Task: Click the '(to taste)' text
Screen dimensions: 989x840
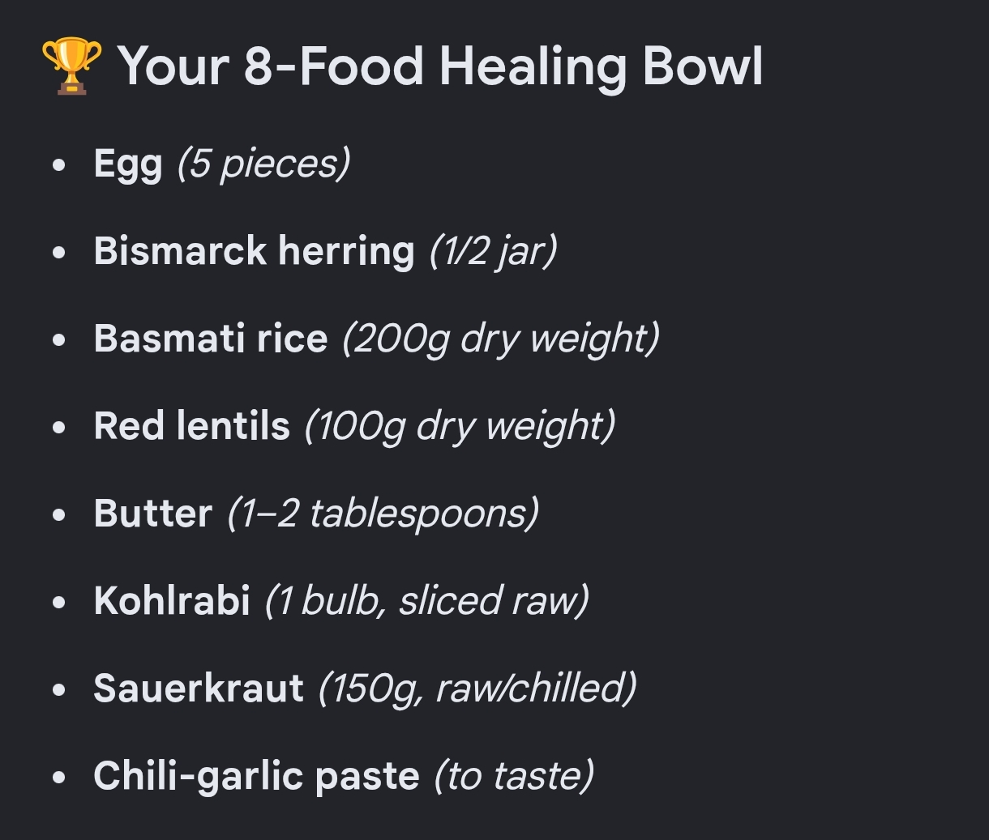Action: 514,776
